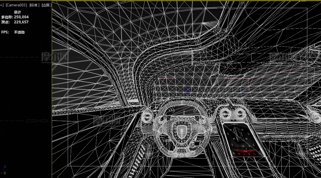The width and height of the screenshot is (321, 178).
Task: Open the [+] viewport general menu
Action: tap(2, 5)
